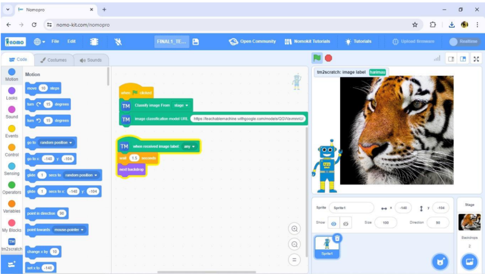Image resolution: width=485 pixels, height=274 pixels.
Task: Open the 'stage' dropdown in Classify block
Action: (x=181, y=105)
